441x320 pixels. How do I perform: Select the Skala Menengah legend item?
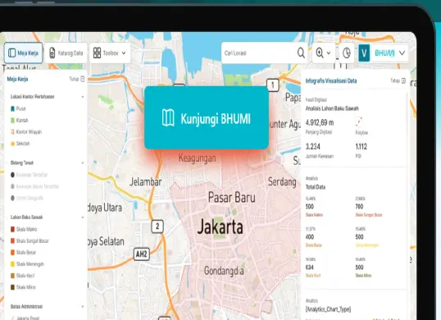click(x=27, y=264)
